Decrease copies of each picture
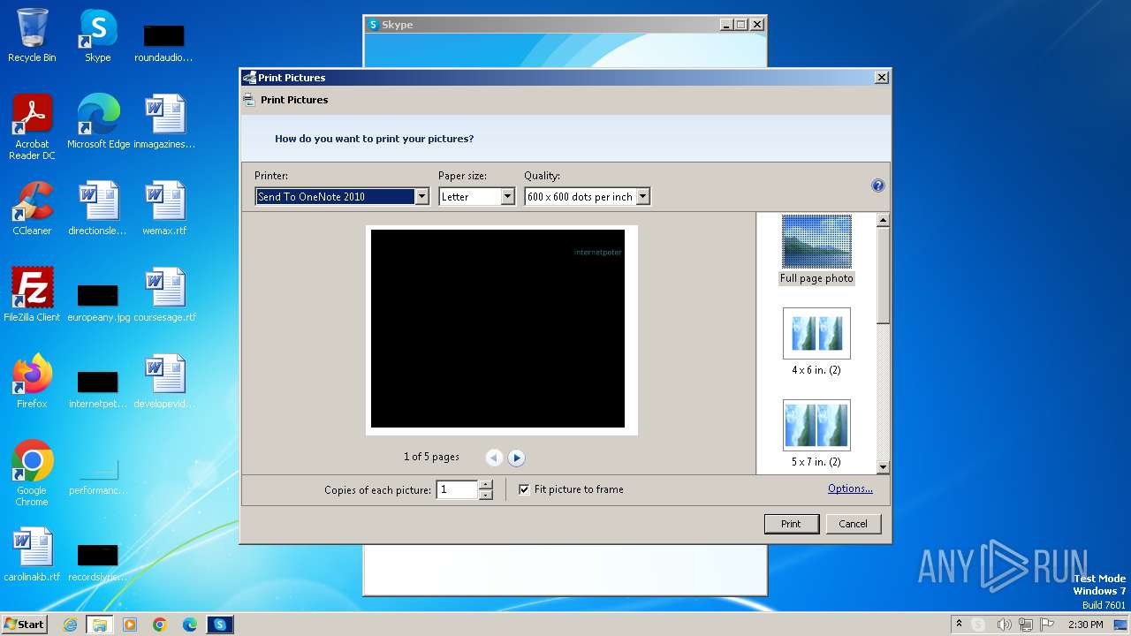The image size is (1131, 636). [485, 495]
